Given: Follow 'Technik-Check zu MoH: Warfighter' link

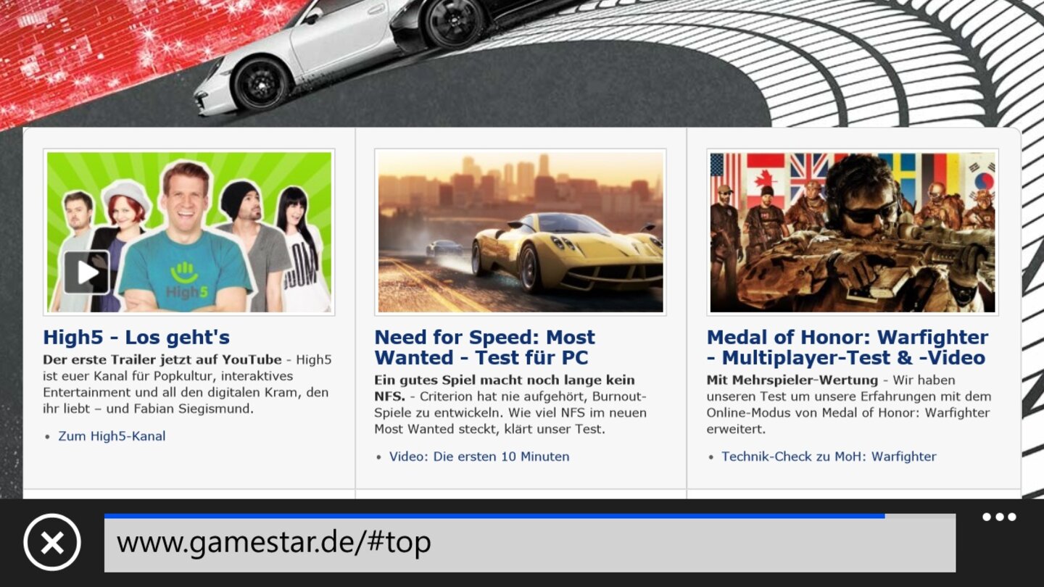Looking at the screenshot, I should tap(829, 457).
